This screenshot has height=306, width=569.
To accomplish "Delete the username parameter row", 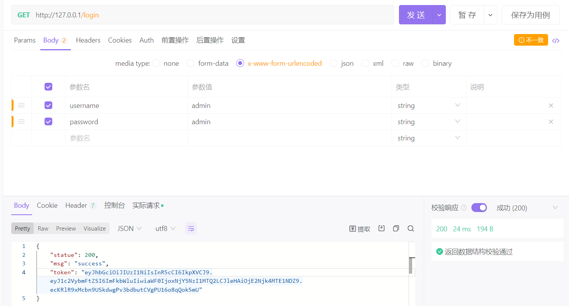I will 551,106.
